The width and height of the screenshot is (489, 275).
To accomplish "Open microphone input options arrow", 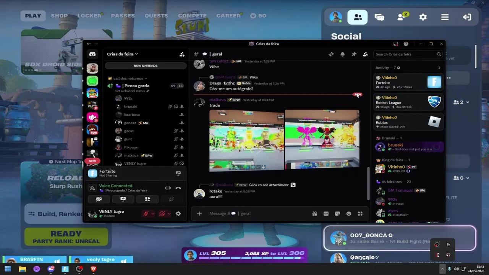I will (153, 214).
